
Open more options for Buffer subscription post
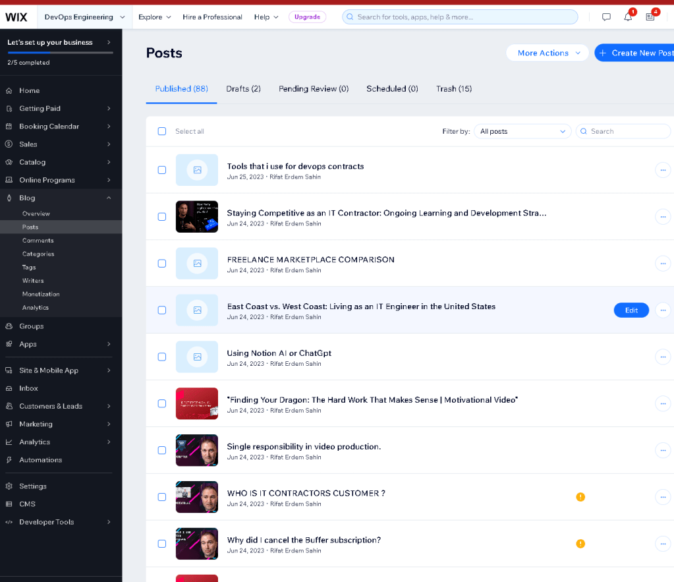663,544
